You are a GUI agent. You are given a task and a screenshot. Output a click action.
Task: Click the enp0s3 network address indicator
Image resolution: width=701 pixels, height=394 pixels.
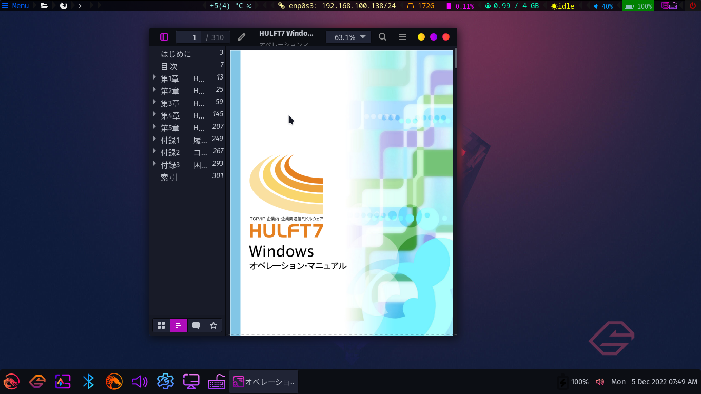[337, 6]
